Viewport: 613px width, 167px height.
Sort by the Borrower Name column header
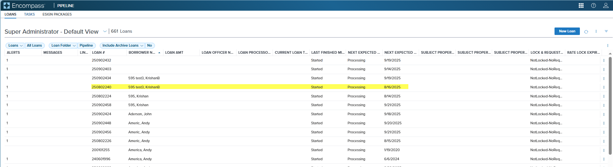click(142, 52)
